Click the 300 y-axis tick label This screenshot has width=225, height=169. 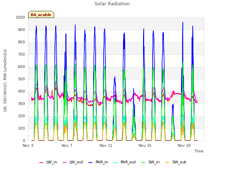point(21,104)
